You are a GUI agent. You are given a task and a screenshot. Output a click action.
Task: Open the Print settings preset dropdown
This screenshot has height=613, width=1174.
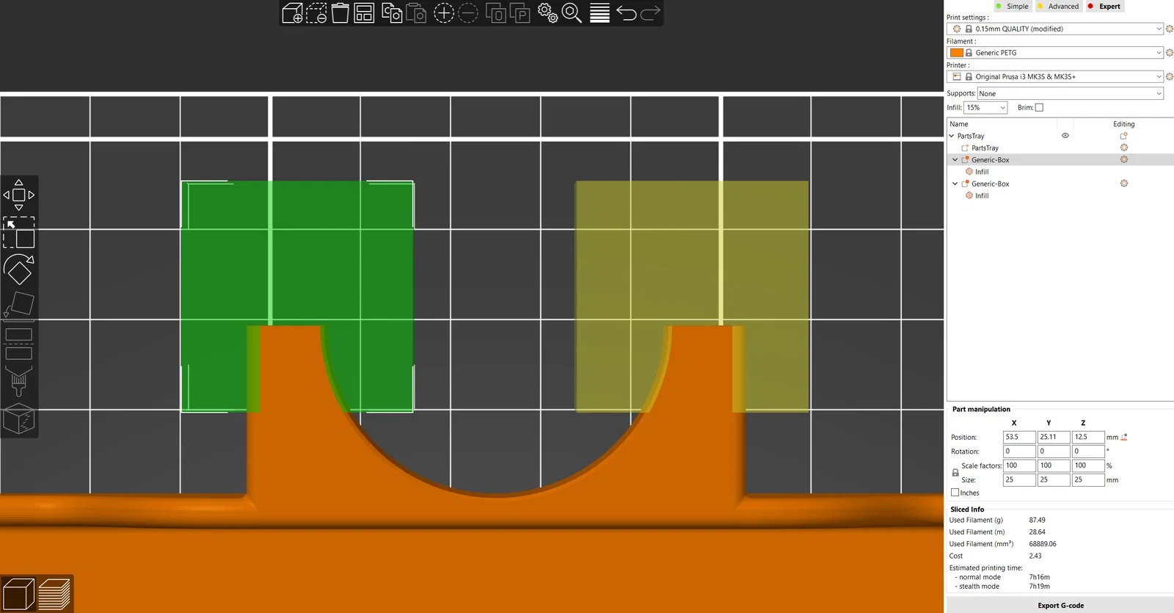click(1055, 29)
